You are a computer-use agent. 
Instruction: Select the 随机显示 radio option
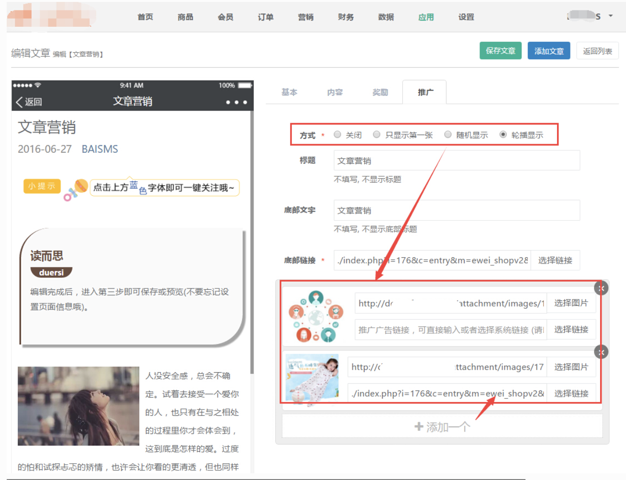click(x=448, y=135)
